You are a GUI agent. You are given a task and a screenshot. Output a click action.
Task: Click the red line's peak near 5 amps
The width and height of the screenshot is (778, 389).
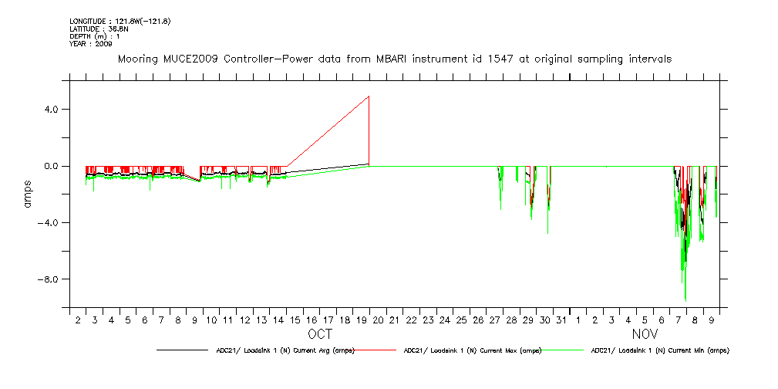click(369, 96)
